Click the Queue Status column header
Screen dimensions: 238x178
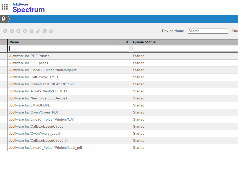[185, 42]
